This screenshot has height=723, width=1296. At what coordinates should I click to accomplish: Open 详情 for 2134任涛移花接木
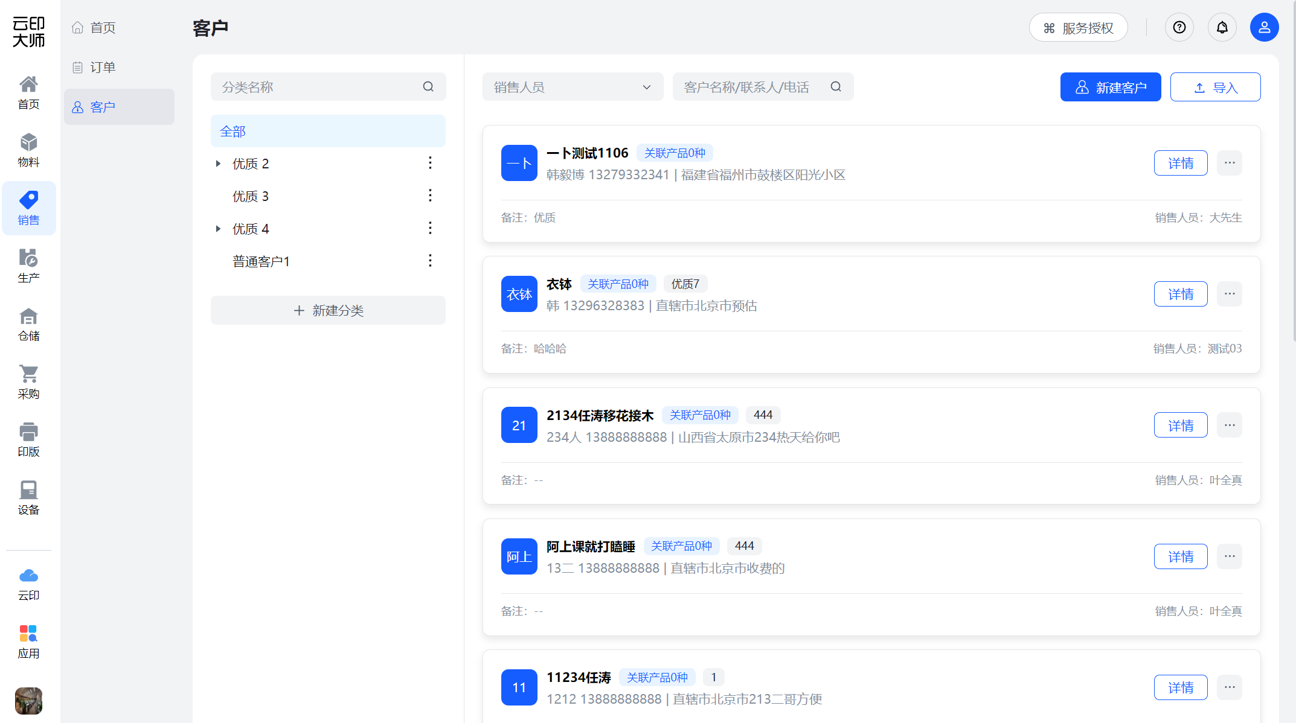click(1181, 425)
